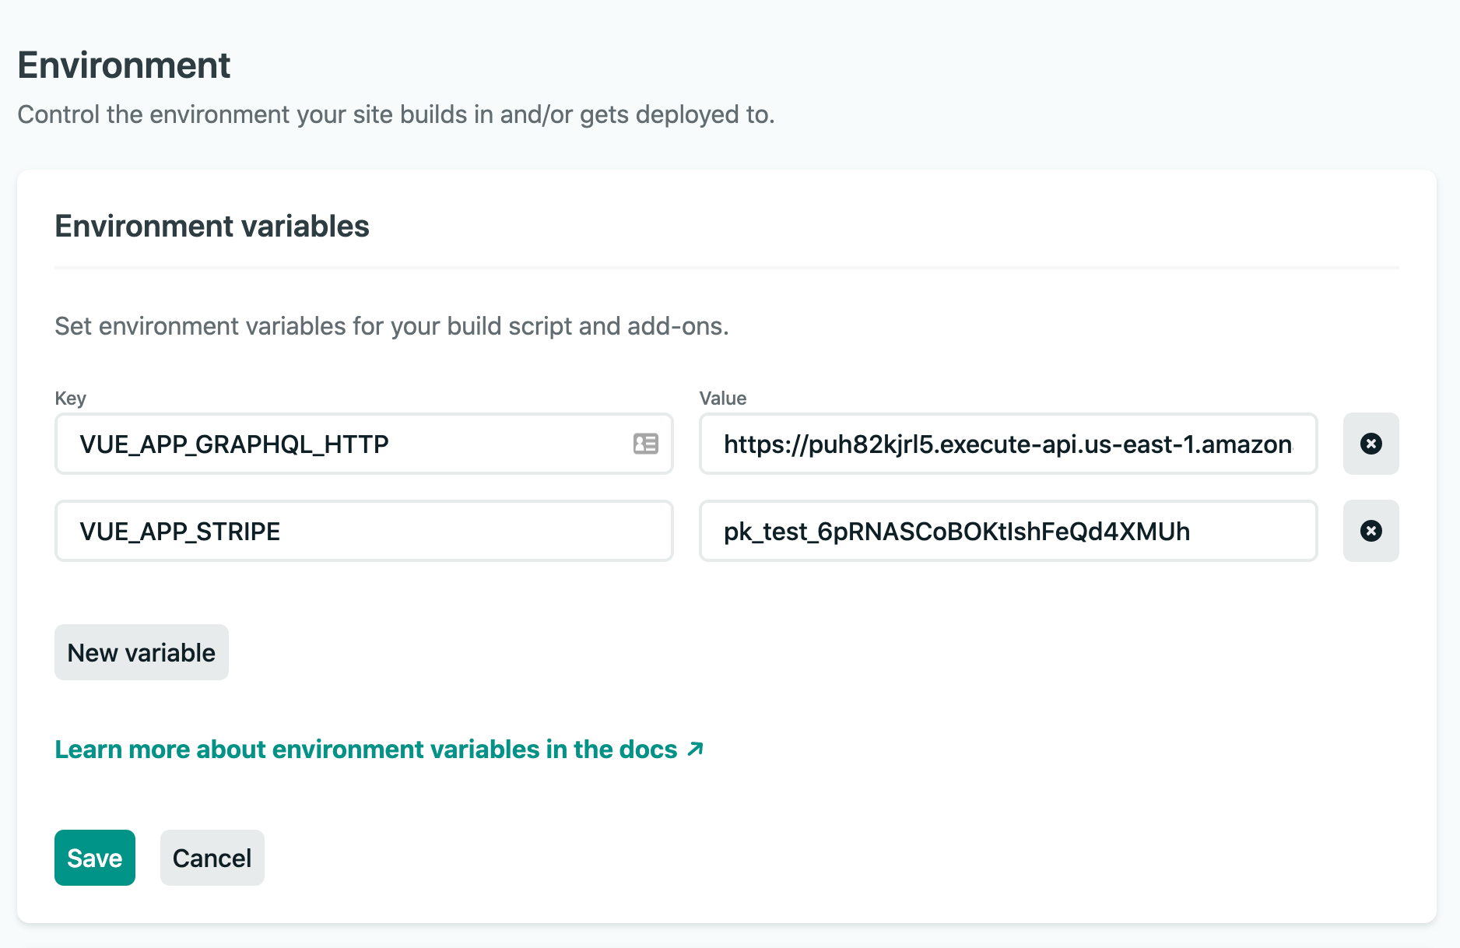This screenshot has width=1460, height=948.
Task: Click the 'Set environment variables' description text
Action: 391,326
